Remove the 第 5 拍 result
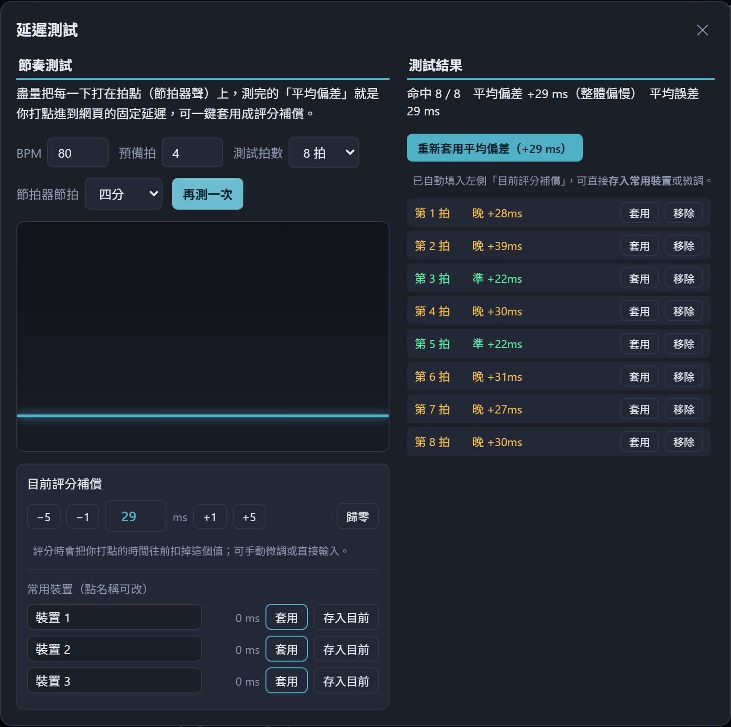 click(684, 344)
